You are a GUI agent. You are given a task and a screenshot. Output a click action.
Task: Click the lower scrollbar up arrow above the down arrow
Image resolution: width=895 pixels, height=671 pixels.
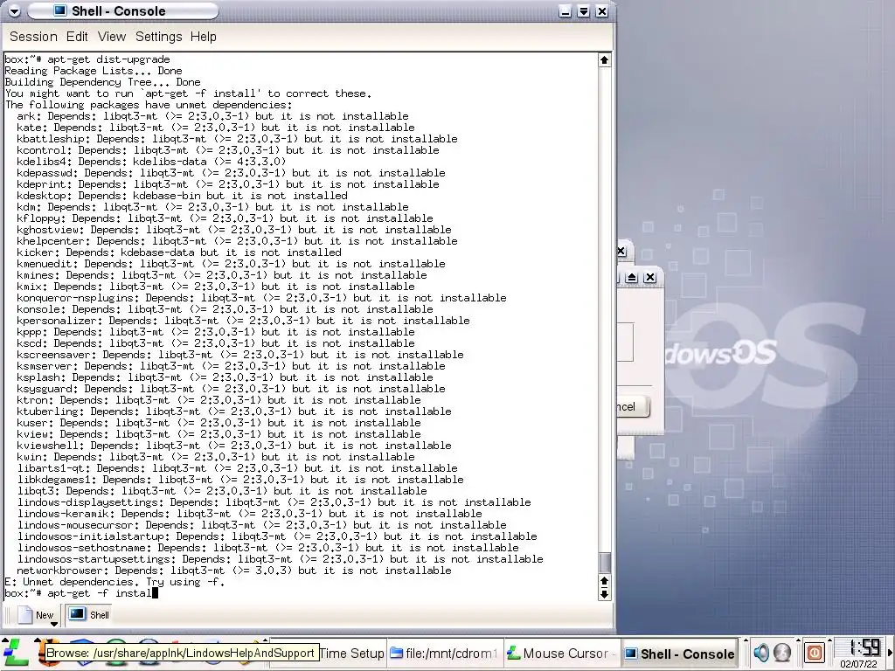[x=605, y=581]
